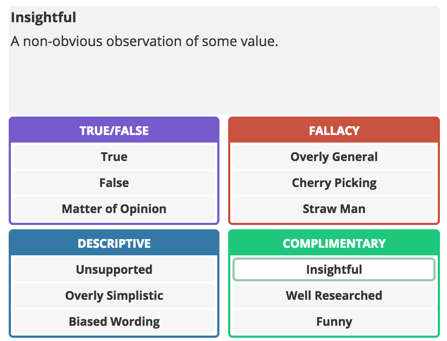Choose Well Researched compliment
This screenshot has width=447, height=341.
click(x=334, y=295)
